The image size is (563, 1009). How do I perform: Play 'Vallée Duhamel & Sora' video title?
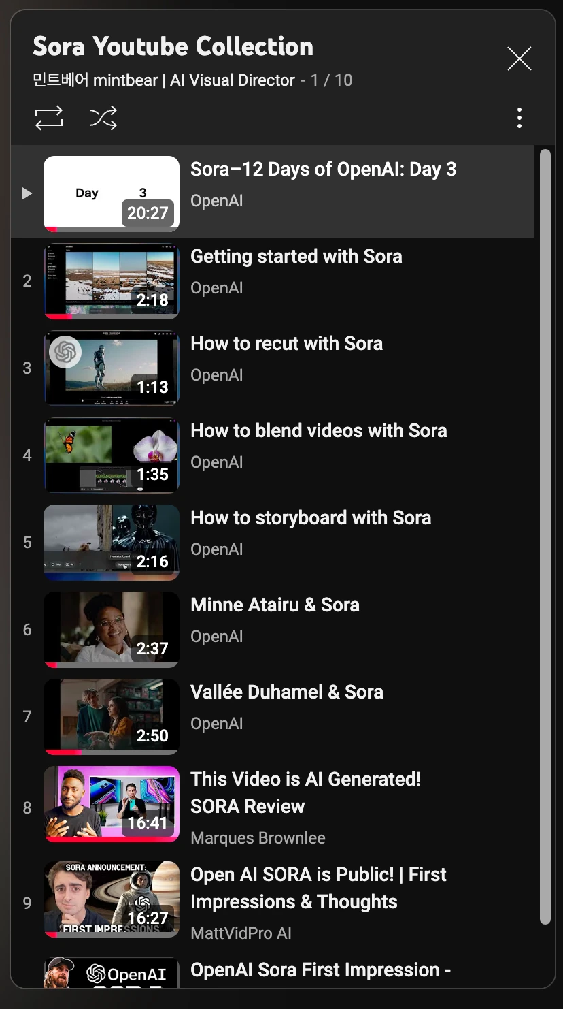point(287,692)
